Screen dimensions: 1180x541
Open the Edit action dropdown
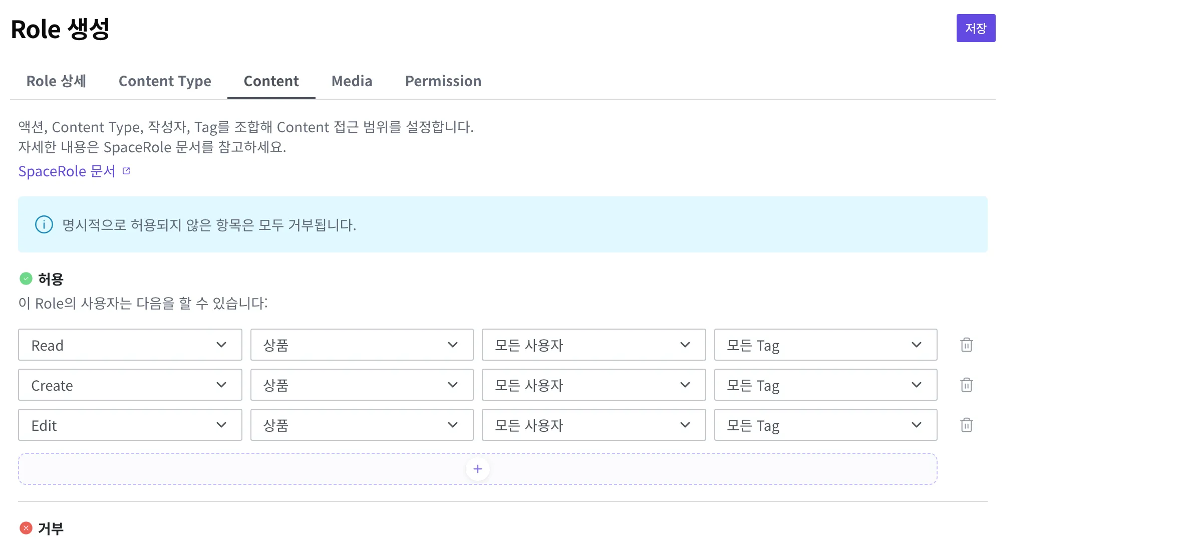(x=130, y=425)
